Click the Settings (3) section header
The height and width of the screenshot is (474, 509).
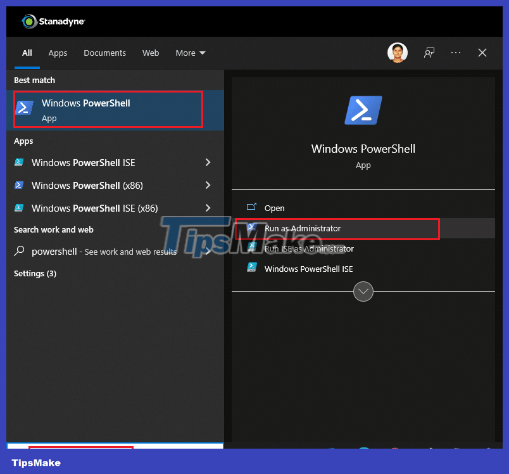(36, 273)
